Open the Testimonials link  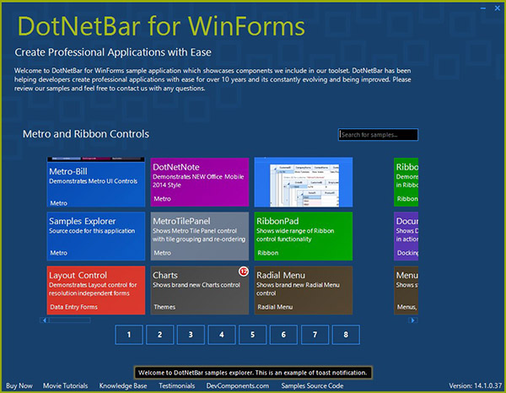tap(177, 385)
